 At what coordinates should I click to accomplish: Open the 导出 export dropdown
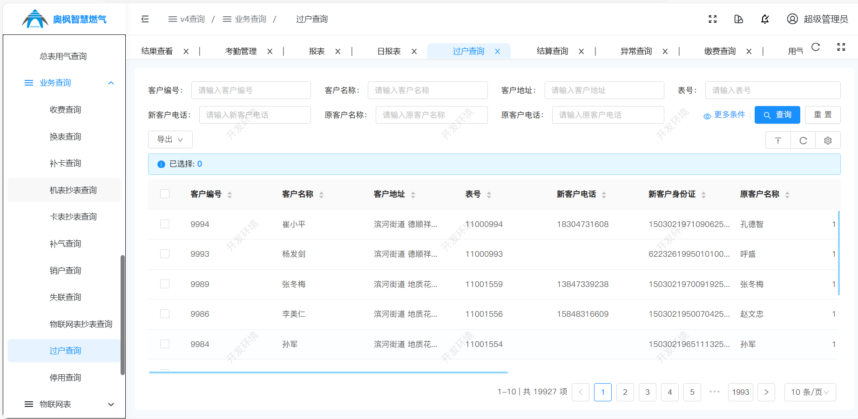pos(170,140)
